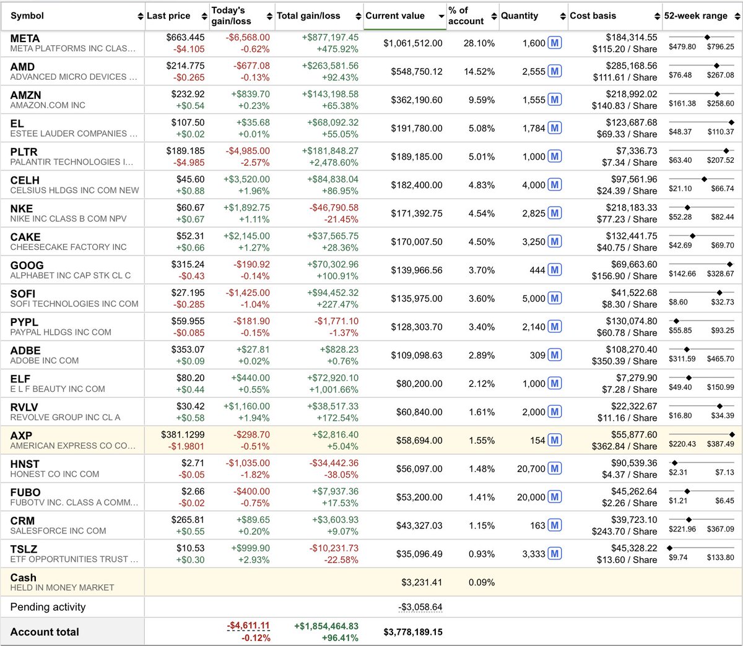743x646 pixels.
Task: Click the margin icon in CELH row
Action: 555,185
